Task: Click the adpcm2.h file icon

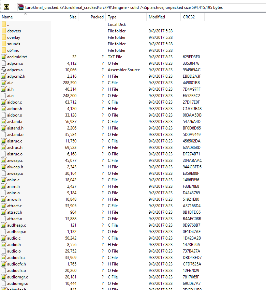Action: [4, 76]
